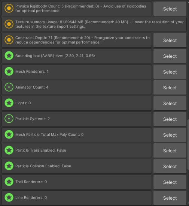Select objects with Physics Rigidbodies

(x=170, y=9)
